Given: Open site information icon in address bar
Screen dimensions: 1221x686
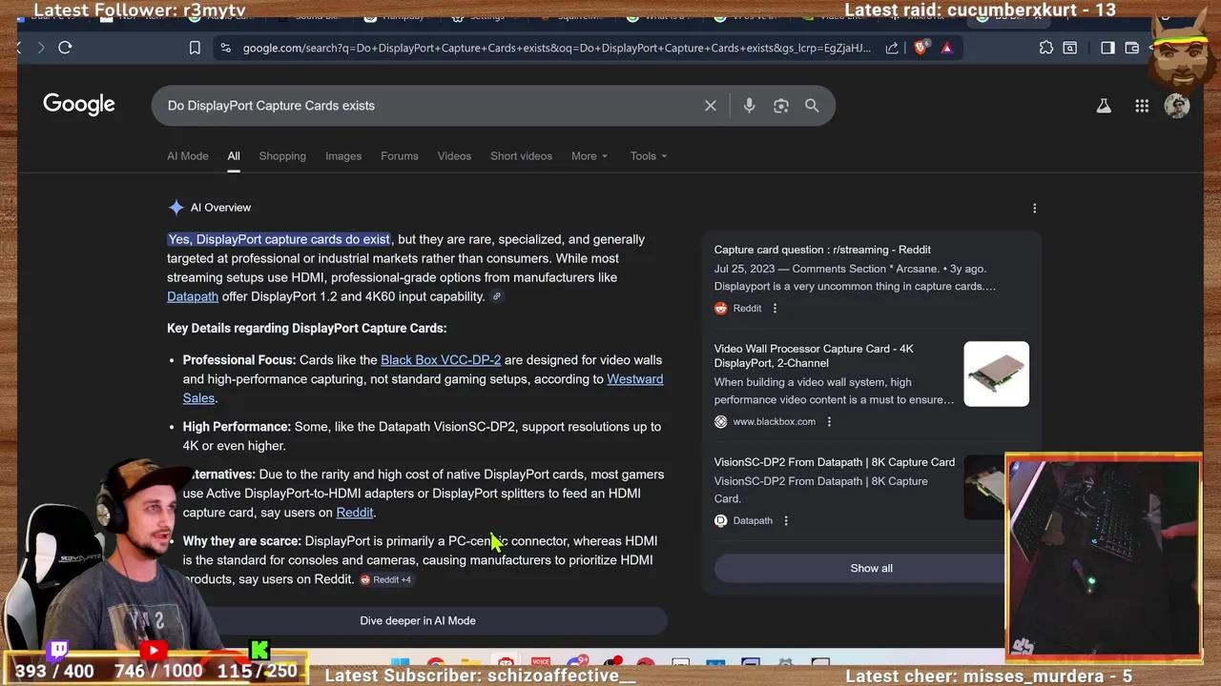Looking at the screenshot, I should (225, 48).
